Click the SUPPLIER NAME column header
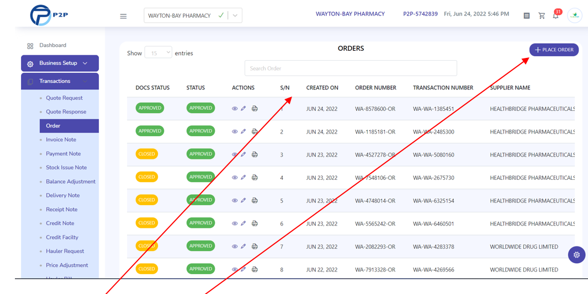Viewport: 588px width, 294px height. (510, 88)
